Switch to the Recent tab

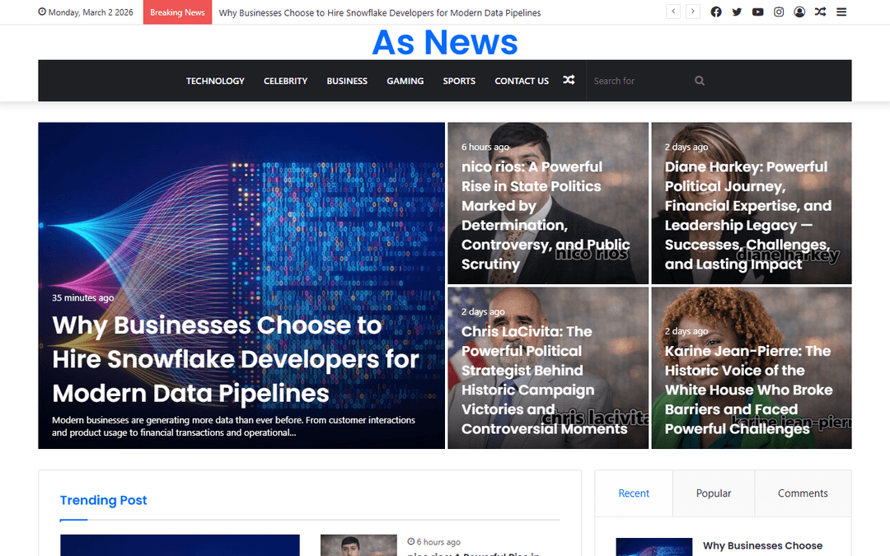point(634,493)
